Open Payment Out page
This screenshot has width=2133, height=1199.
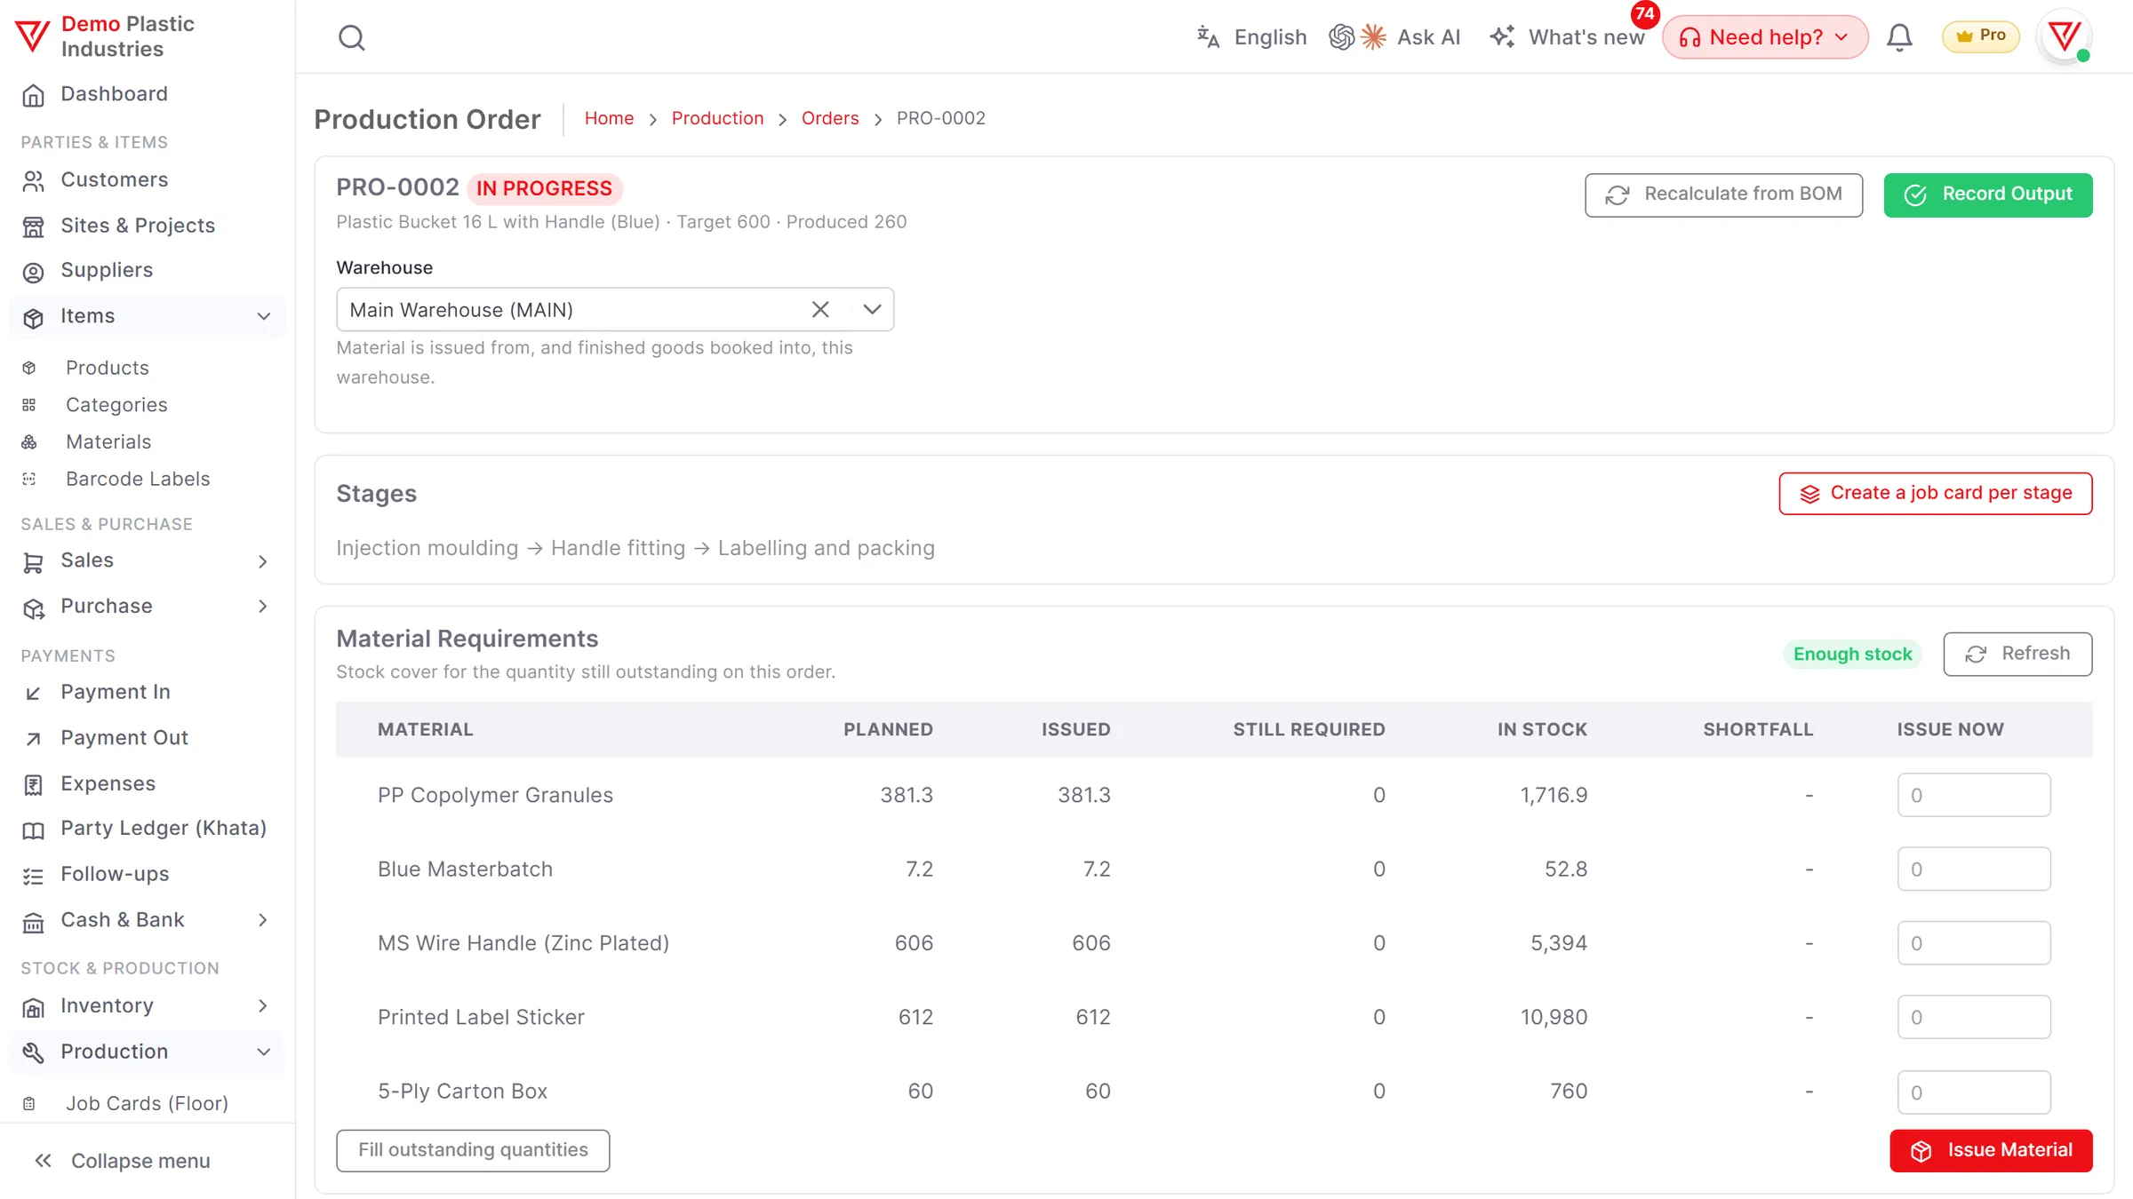[x=148, y=738]
